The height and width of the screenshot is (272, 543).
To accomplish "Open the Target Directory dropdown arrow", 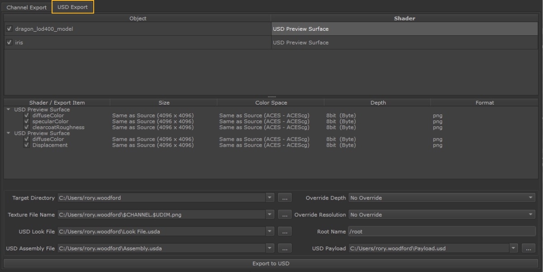I will pos(270,198).
